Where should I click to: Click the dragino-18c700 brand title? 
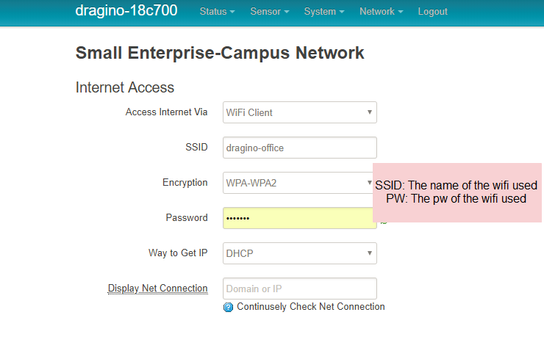point(126,10)
